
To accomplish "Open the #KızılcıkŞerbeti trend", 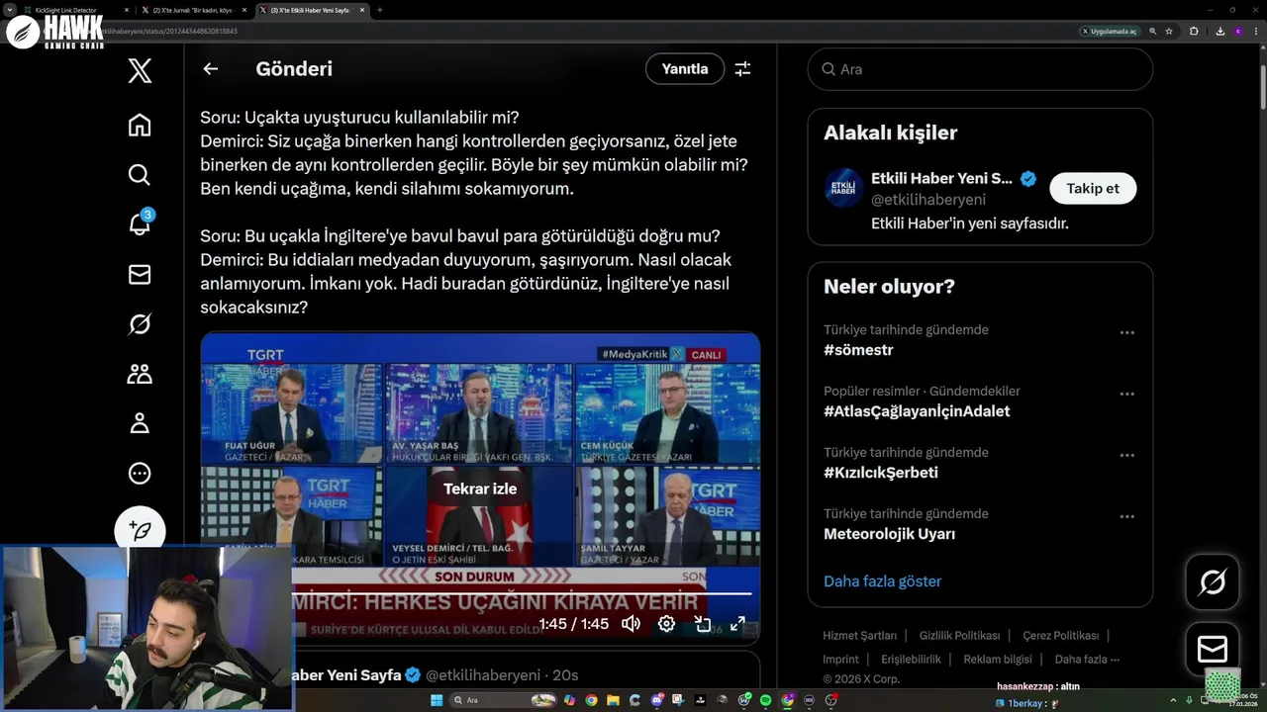I will tap(881, 473).
